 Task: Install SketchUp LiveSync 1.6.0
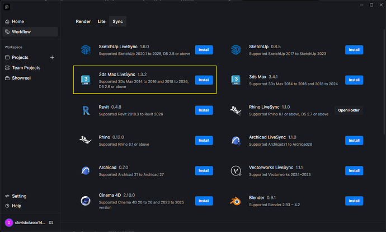tap(204, 50)
